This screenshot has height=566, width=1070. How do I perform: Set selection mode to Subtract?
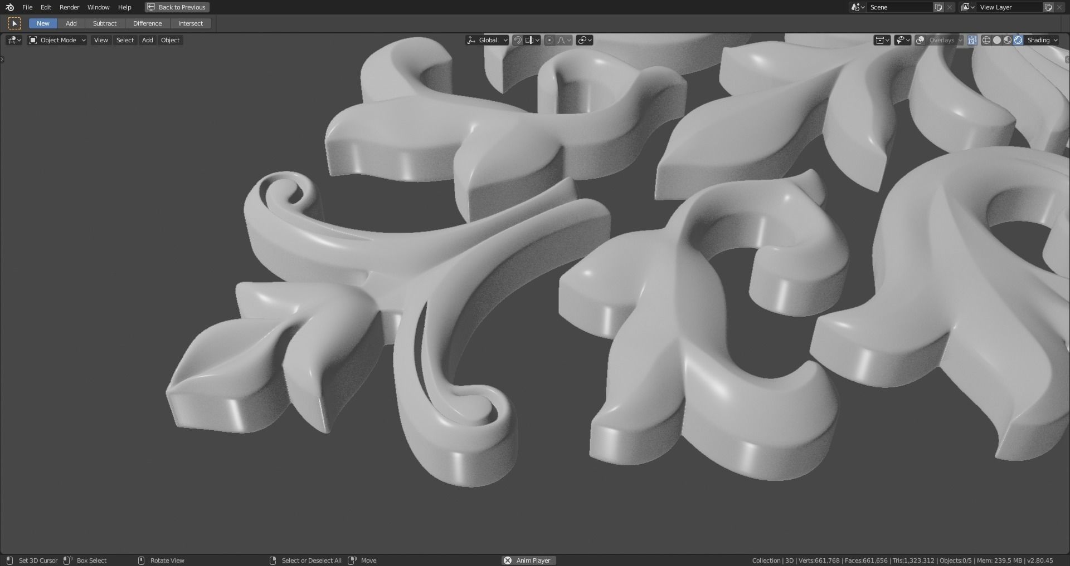click(x=105, y=23)
